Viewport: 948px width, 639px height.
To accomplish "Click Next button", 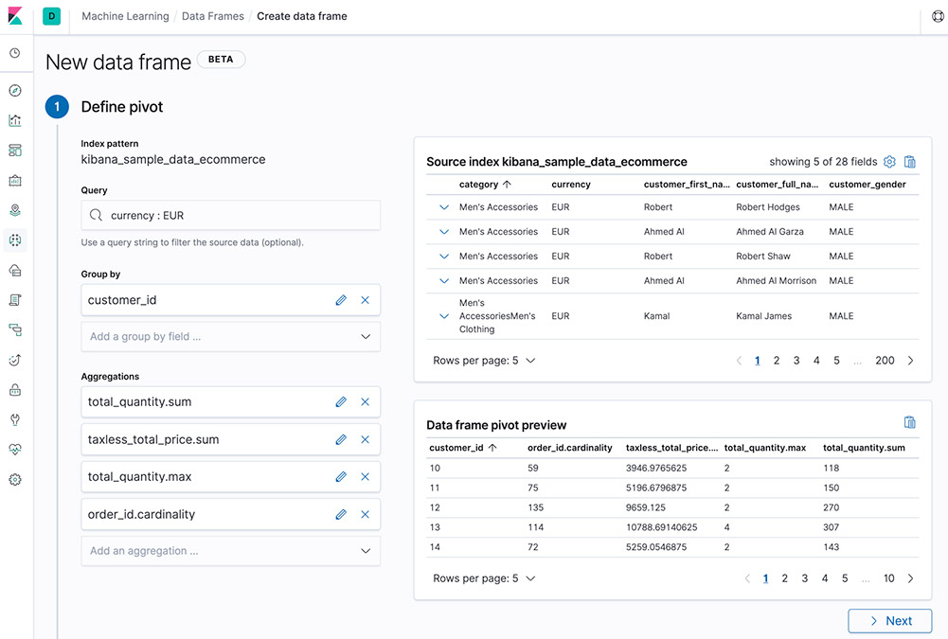I will [889, 621].
